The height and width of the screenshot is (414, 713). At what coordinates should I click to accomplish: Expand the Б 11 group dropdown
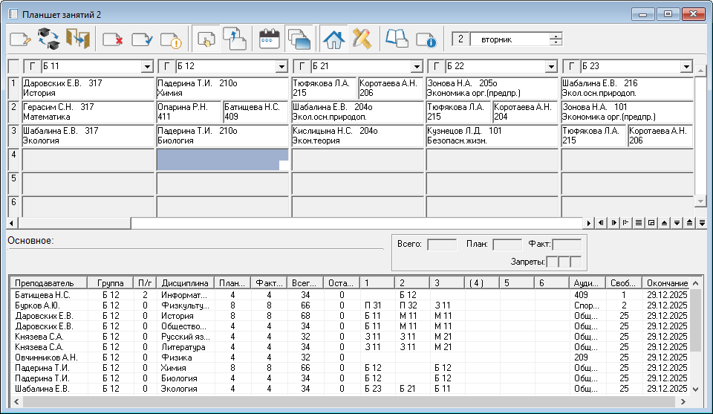coord(146,67)
